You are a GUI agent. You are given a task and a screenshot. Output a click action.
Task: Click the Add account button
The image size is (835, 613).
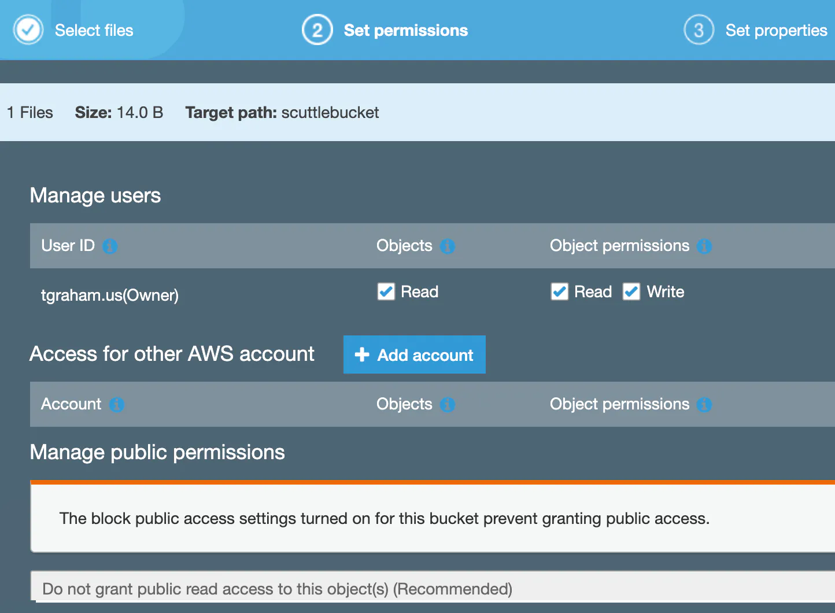(415, 354)
